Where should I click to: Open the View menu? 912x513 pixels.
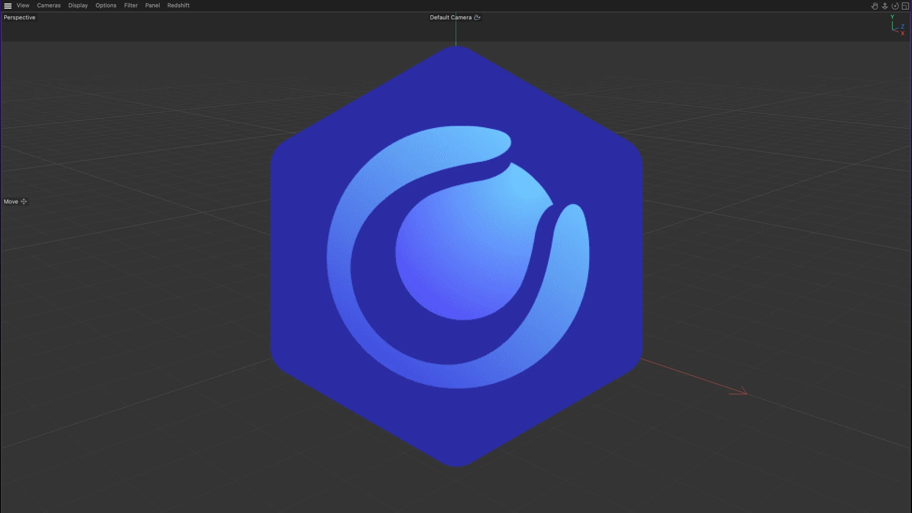tap(23, 5)
